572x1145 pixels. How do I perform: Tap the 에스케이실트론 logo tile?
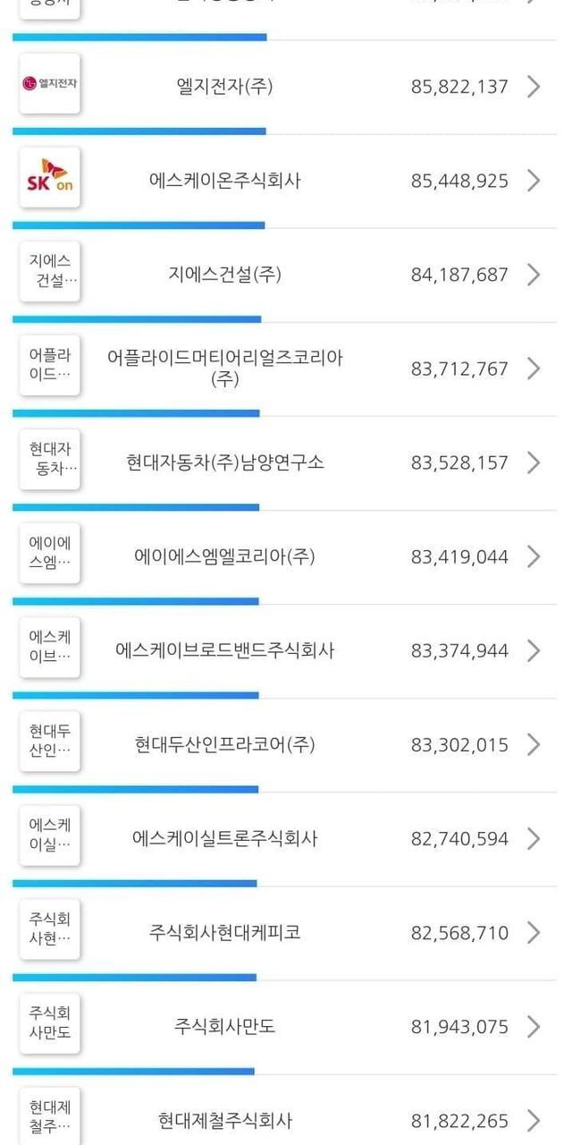50,835
